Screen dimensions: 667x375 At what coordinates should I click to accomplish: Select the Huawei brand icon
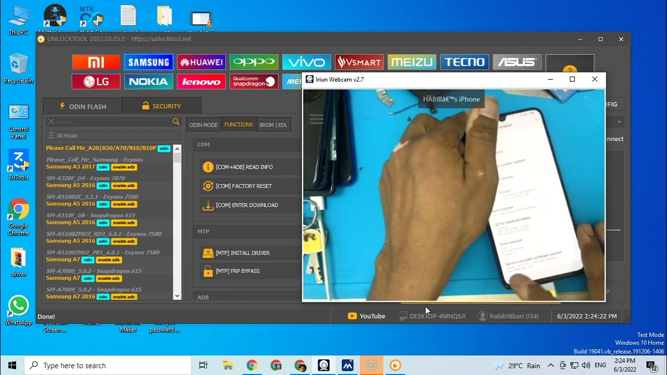[201, 62]
